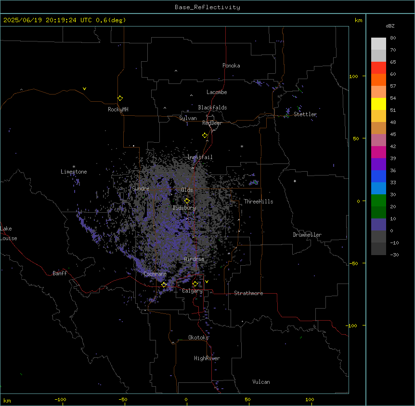
Task: Click the 100 tick on the vertical km axis
Action: pos(353,76)
